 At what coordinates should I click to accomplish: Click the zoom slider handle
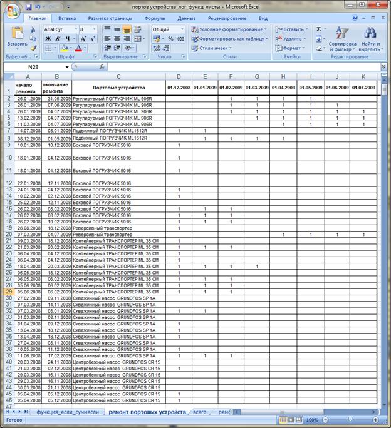coord(350,419)
